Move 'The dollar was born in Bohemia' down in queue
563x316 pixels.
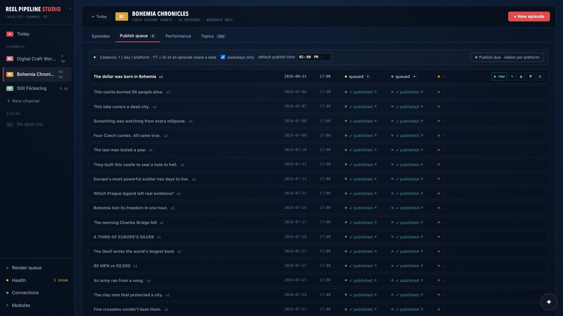pyautogui.click(x=531, y=77)
